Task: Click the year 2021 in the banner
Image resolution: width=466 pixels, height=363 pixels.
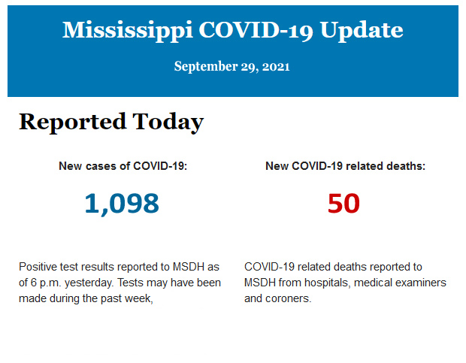Action: [x=276, y=66]
